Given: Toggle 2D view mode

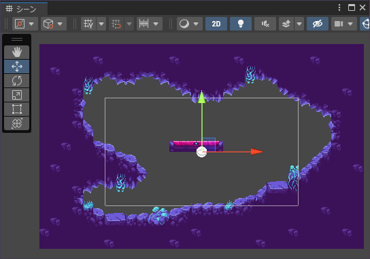Looking at the screenshot, I should click(x=216, y=24).
